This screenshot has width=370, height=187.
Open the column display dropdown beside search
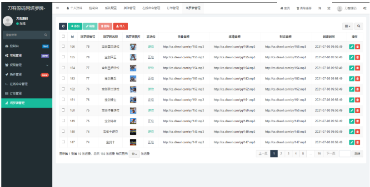[348, 26]
